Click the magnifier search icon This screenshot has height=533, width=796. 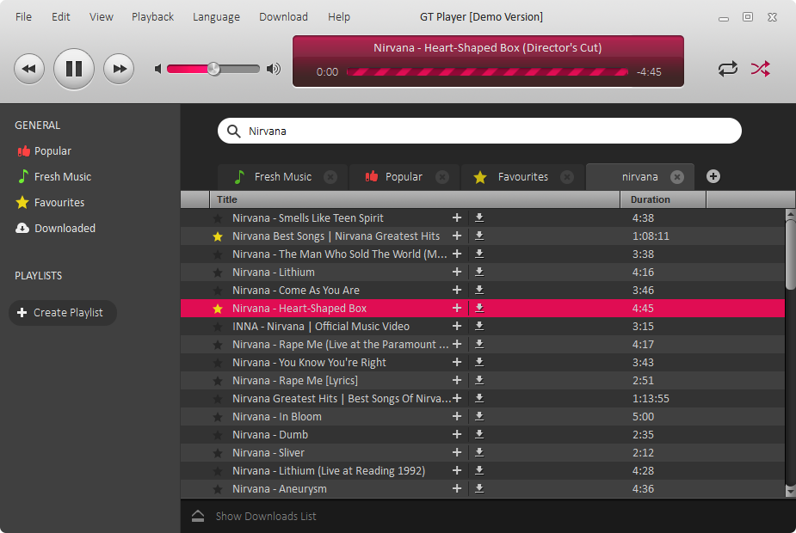point(233,132)
